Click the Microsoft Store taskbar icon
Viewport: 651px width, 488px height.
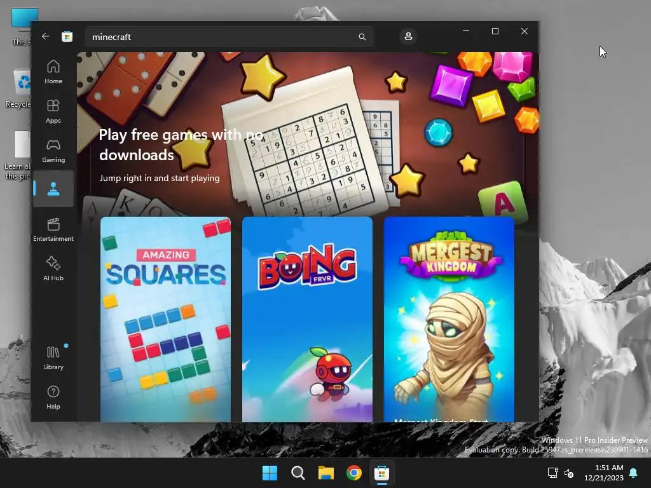click(381, 473)
